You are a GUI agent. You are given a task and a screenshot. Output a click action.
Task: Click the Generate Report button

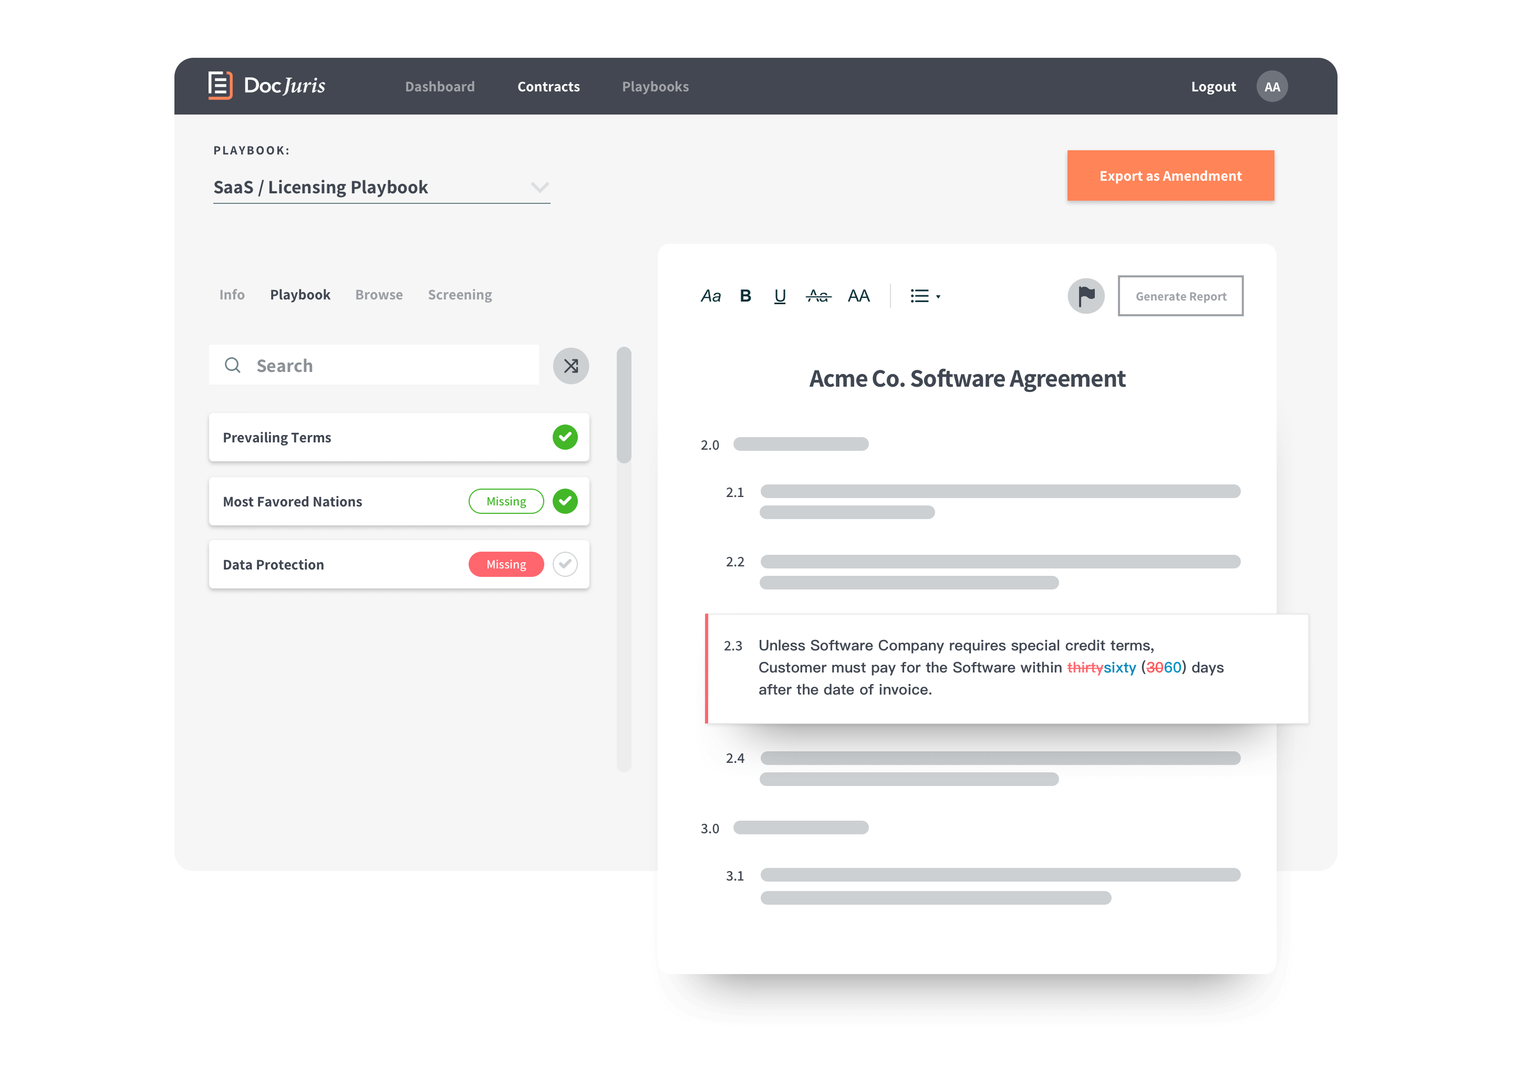pos(1180,296)
